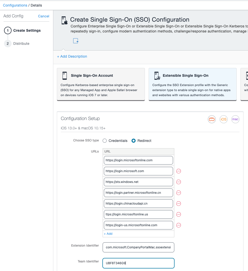The width and height of the screenshot is (248, 271).
Task: Click the phone icon on Single Sign-On Account card
Action: tap(65, 75)
